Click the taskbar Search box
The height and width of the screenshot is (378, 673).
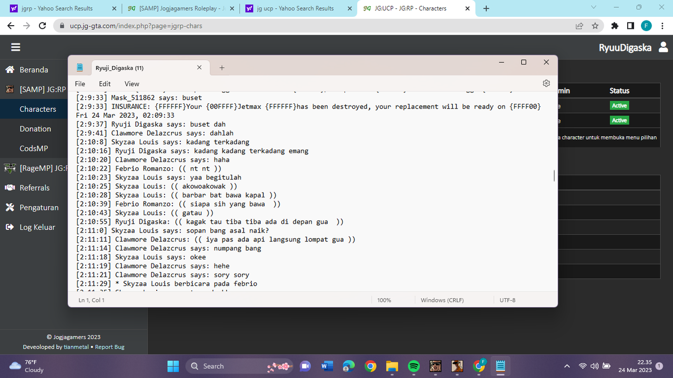click(239, 366)
